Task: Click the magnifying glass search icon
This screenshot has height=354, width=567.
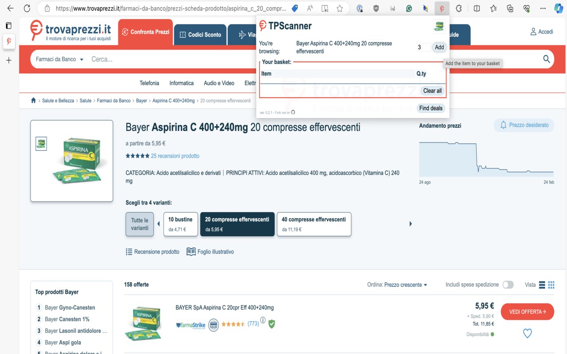Action: coord(547,59)
